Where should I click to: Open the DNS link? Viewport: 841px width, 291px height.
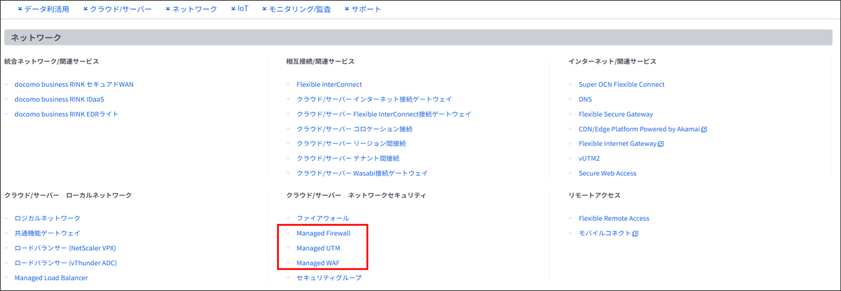click(585, 99)
